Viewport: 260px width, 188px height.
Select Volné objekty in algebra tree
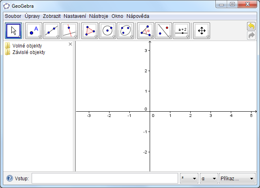(x=27, y=45)
